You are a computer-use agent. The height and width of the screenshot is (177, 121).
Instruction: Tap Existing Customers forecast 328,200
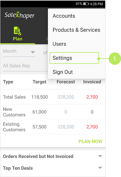[66, 127]
